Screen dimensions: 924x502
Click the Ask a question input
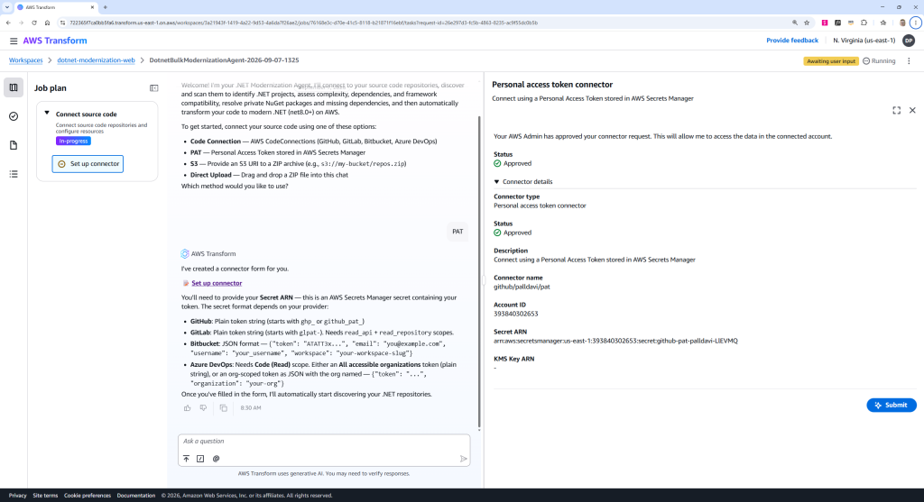[324, 442]
